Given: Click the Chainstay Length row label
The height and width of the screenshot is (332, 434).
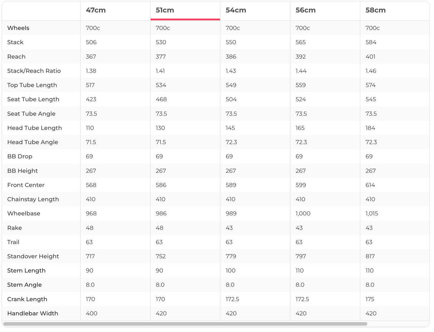Looking at the screenshot, I should 33,199.
